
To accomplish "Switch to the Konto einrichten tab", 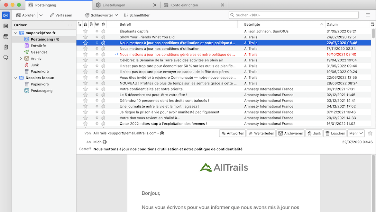I will pyautogui.click(x=184, y=5).
